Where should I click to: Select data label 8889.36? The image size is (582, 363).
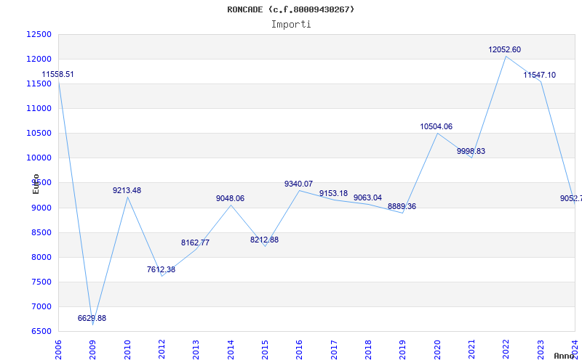point(402,206)
